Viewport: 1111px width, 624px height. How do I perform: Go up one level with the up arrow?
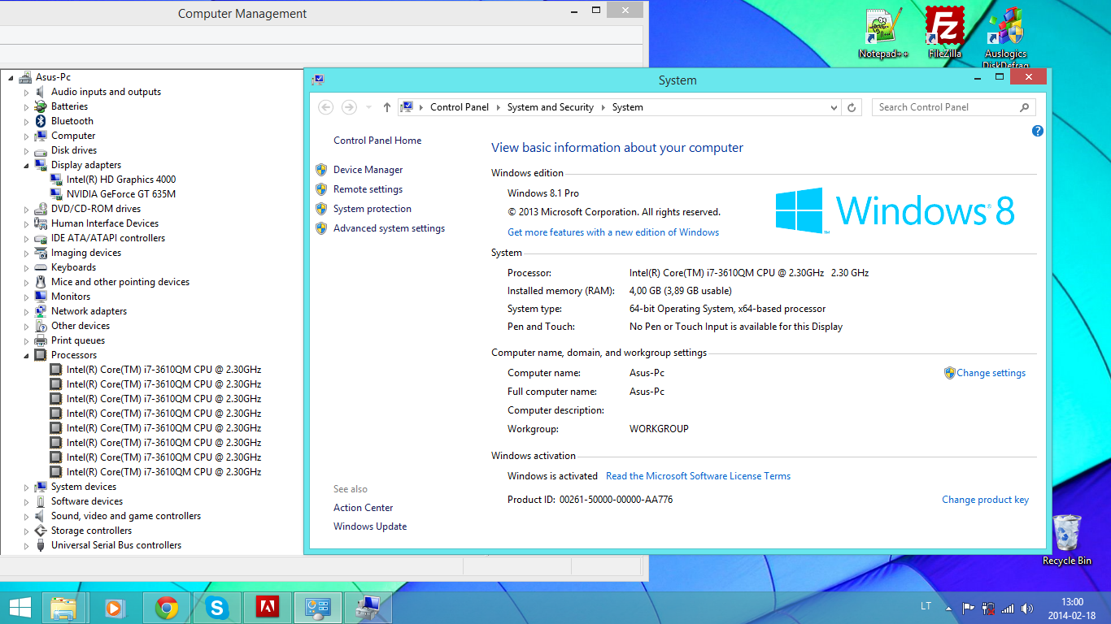coord(387,107)
